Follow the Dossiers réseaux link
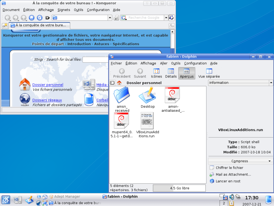This screenshot has width=274, height=206. click(47, 100)
